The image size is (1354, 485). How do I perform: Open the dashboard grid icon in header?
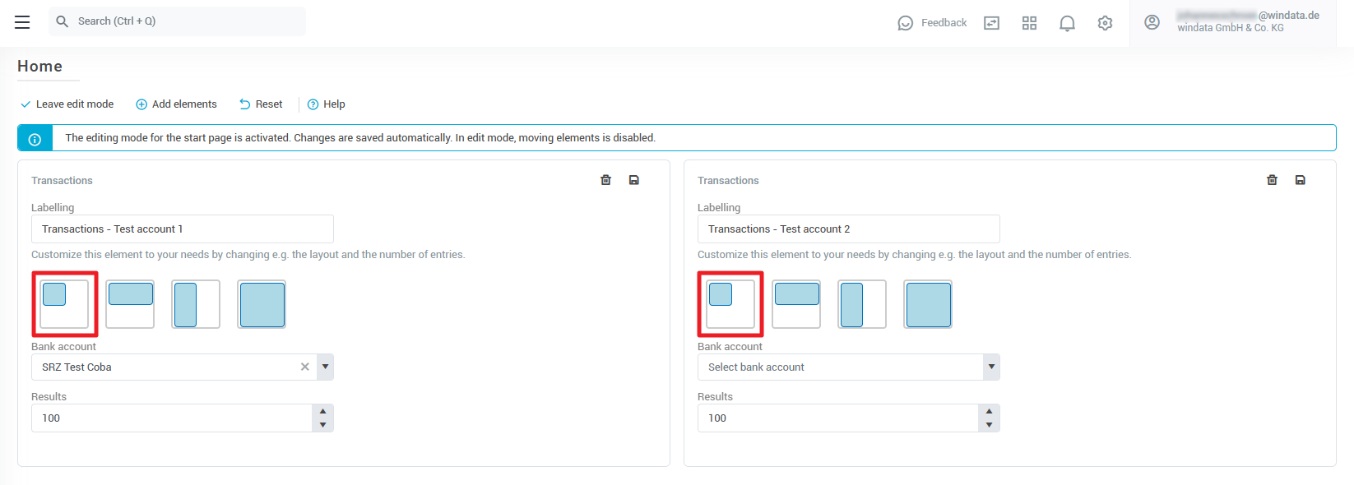tap(1029, 23)
